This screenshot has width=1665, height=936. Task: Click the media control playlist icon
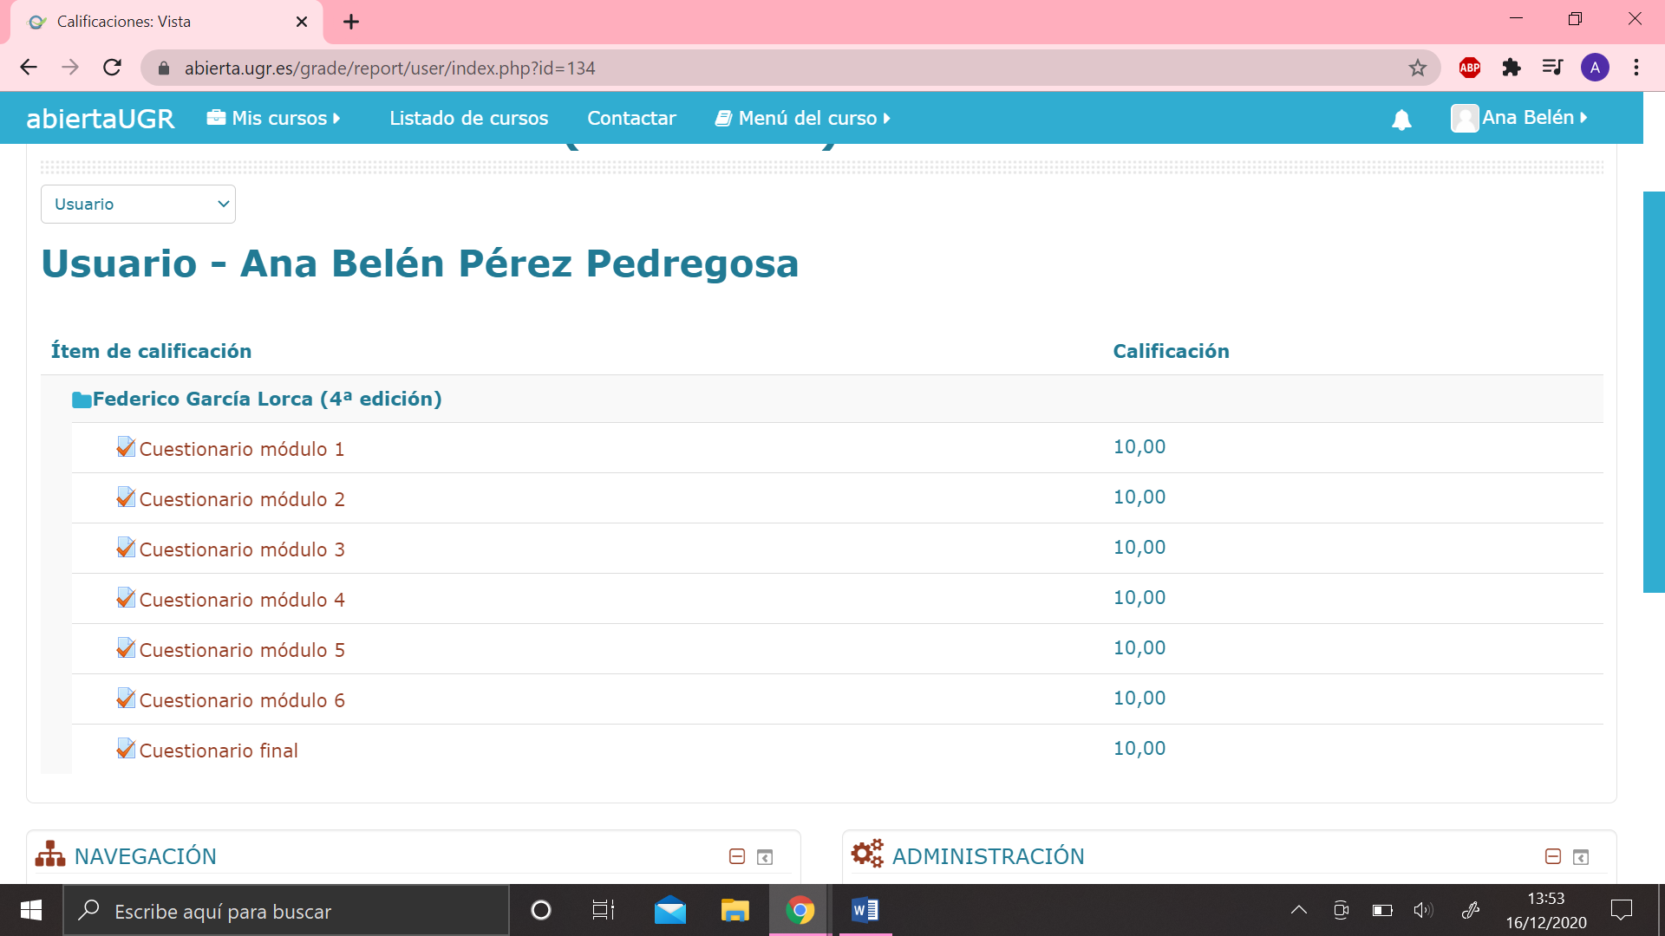[1552, 68]
